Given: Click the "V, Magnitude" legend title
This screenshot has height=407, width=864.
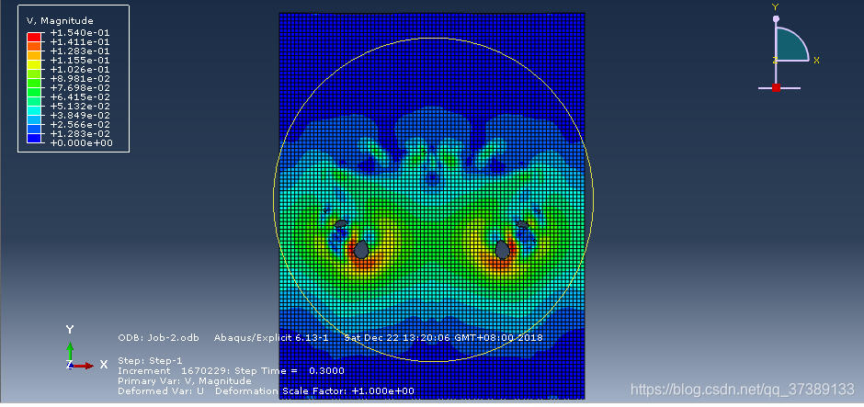Looking at the screenshot, I should click(x=60, y=20).
